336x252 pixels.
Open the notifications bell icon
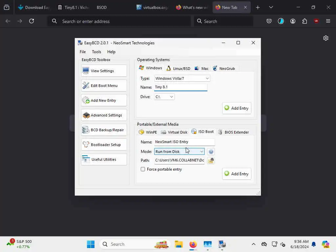coord(314,244)
